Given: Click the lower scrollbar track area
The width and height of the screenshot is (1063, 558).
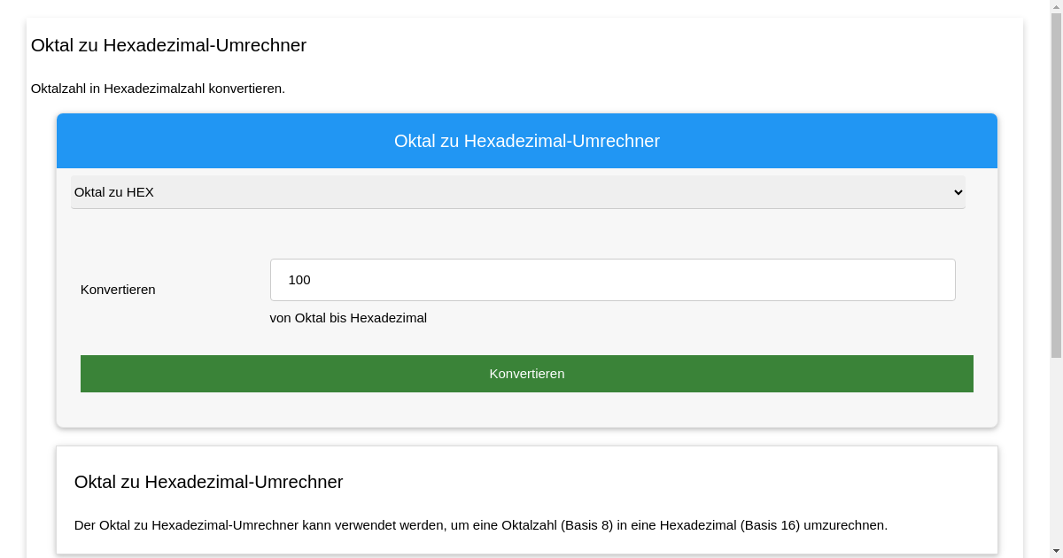Looking at the screenshot, I should coord(1056,443).
